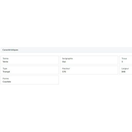Image resolution: width=132 pixels, height=132 pixels.
Task: Click the Caractéristiques section heading
Action: click(10, 50)
